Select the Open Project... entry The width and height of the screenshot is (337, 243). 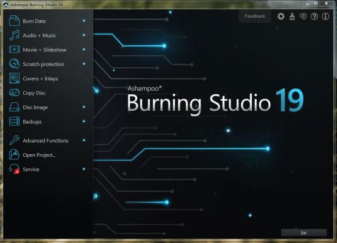39,155
